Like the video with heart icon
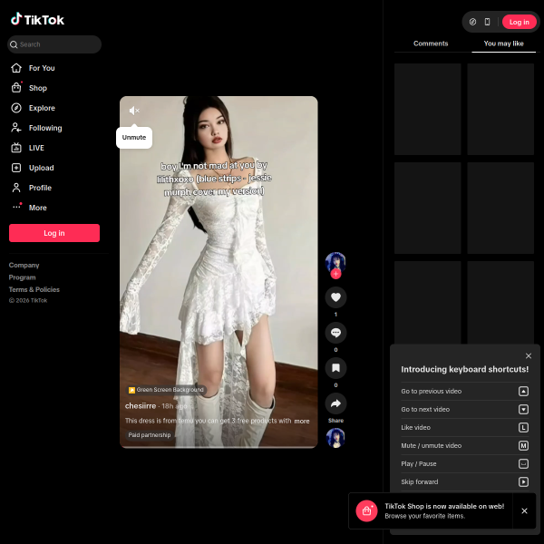The height and width of the screenshot is (544, 544). (x=335, y=297)
